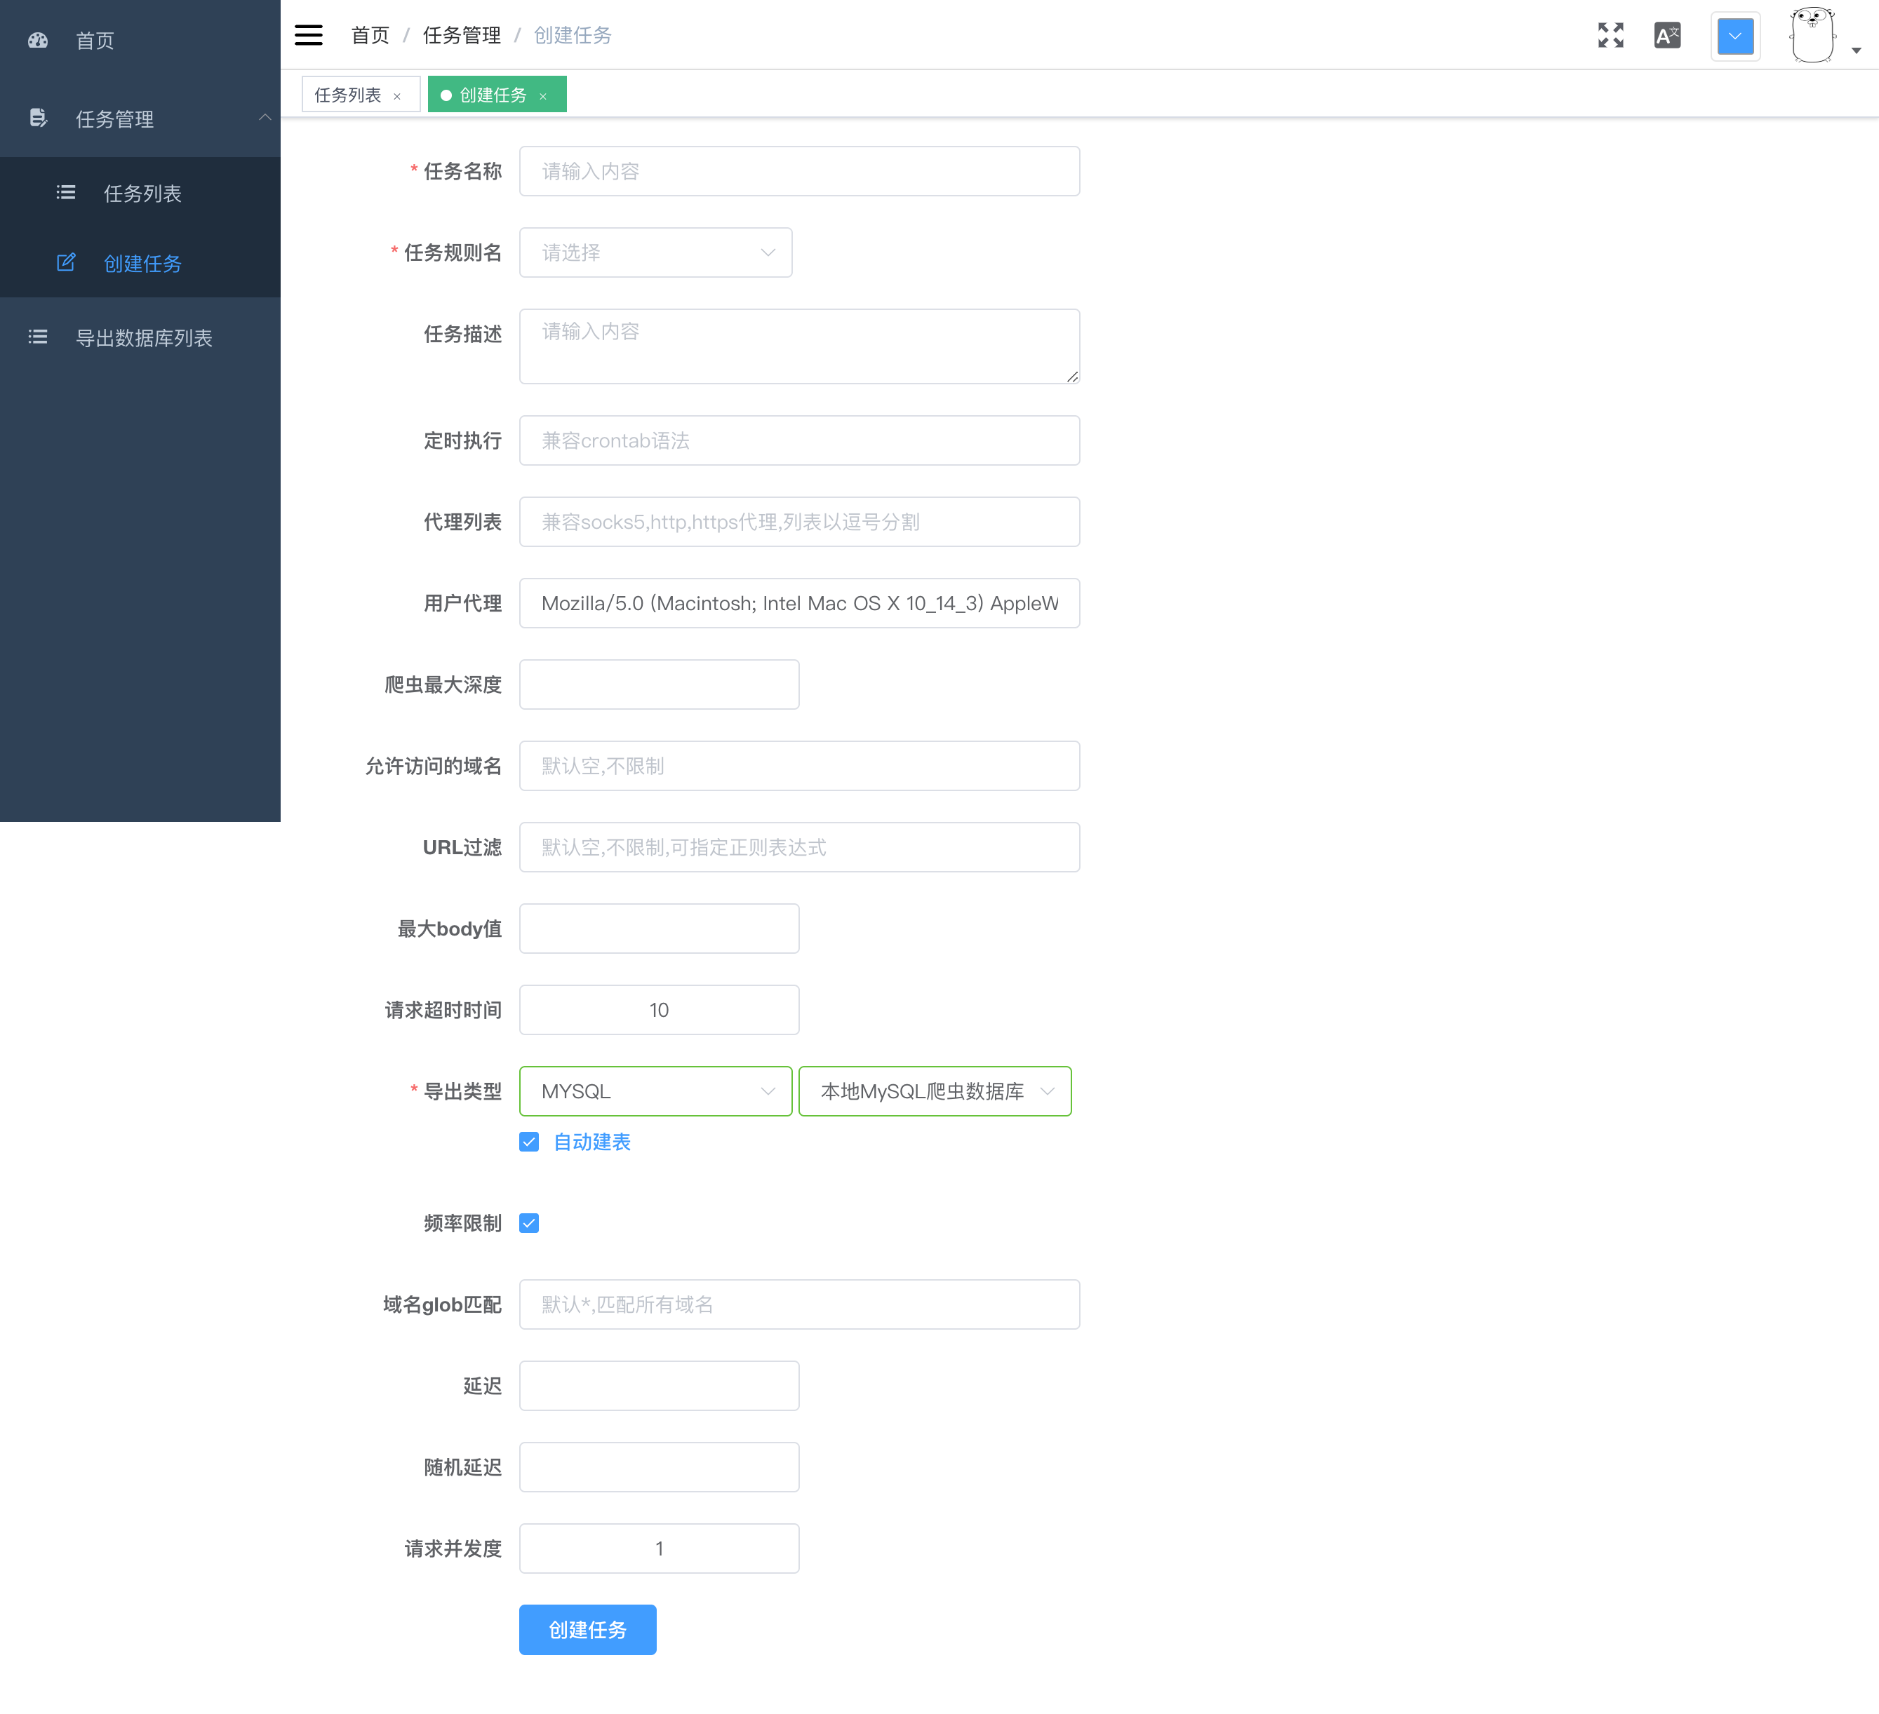This screenshot has width=1879, height=1714.
Task: Click the dashboard icon beside 首页
Action: click(x=38, y=40)
